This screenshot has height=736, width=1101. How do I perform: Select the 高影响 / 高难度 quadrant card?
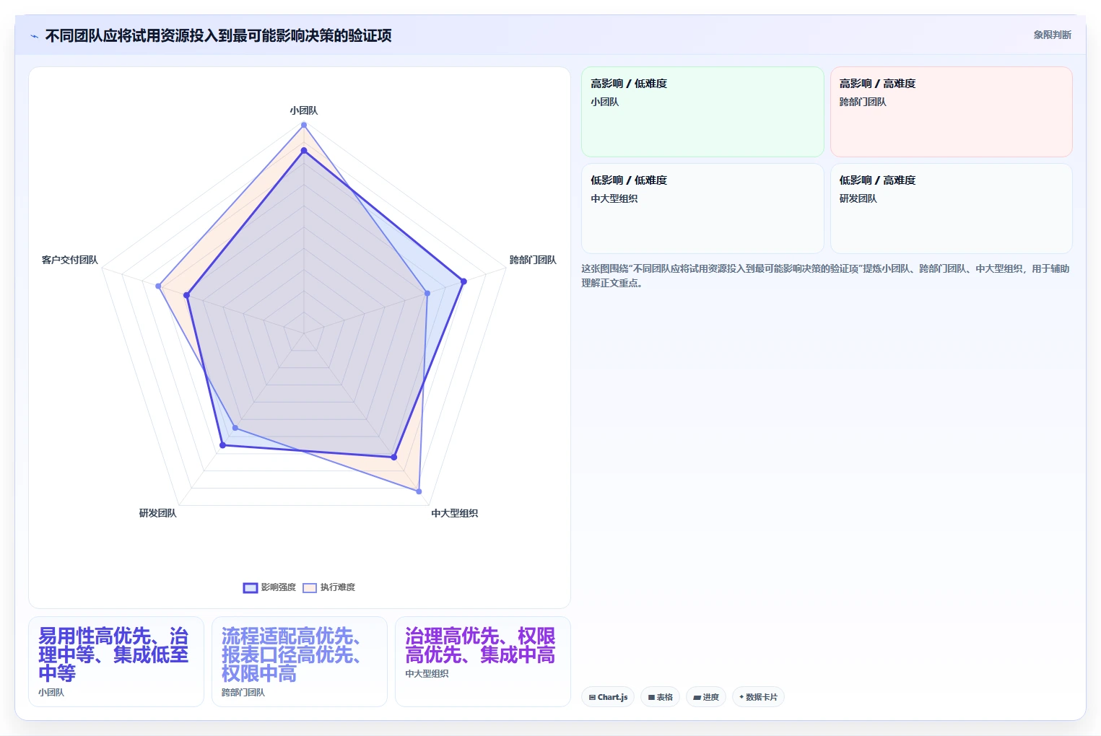point(951,112)
